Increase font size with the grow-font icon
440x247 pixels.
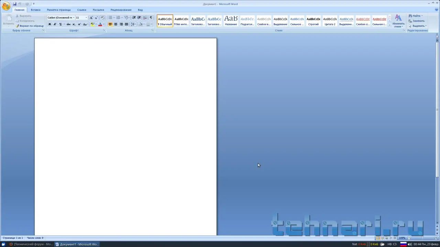[91, 17]
